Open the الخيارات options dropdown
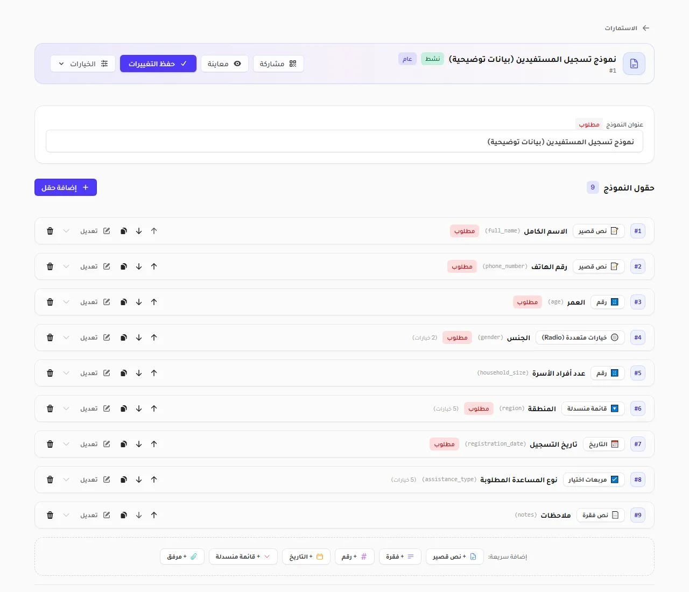This screenshot has height=592, width=689. 83,64
